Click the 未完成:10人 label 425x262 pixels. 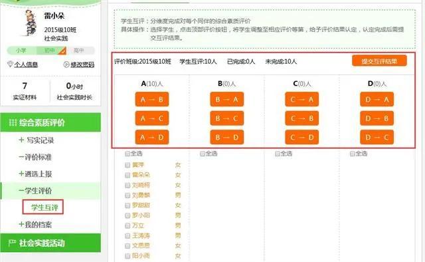pos(281,62)
